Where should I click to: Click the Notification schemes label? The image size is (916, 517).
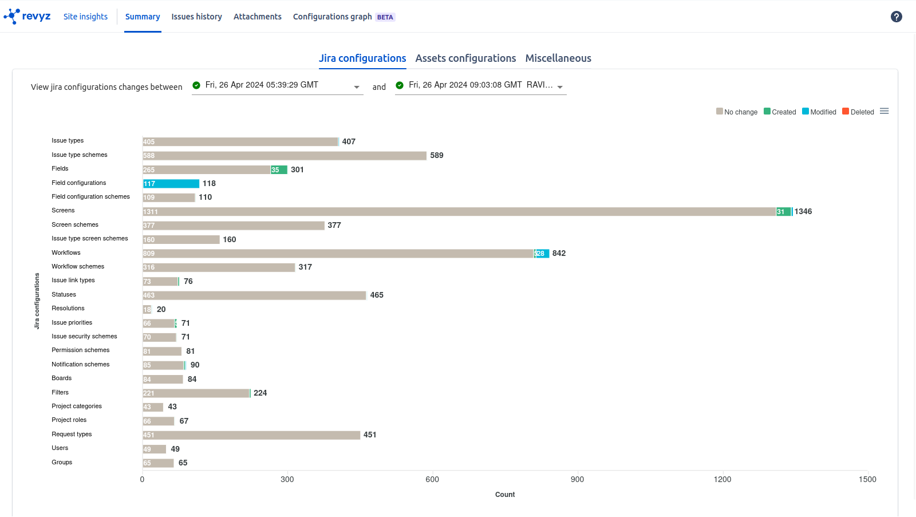tap(81, 364)
